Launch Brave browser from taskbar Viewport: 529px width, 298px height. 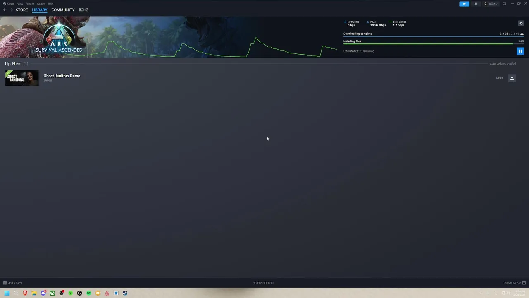coord(25,293)
